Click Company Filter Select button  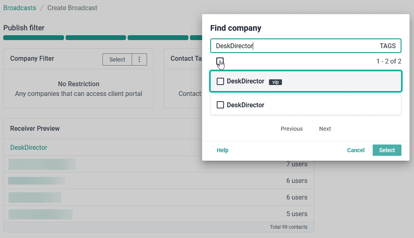117,59
